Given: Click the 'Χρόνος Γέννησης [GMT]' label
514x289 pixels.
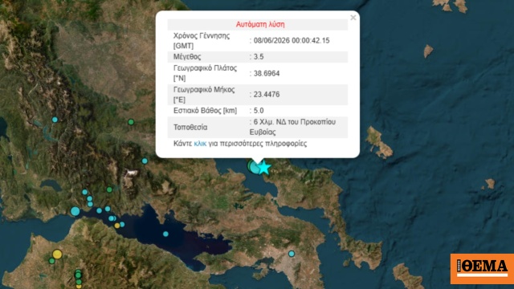Looking at the screenshot, I should click(x=202, y=41).
